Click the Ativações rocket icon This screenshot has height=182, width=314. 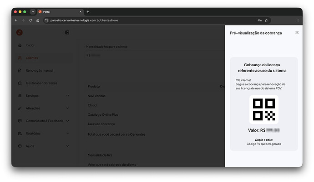(20, 108)
